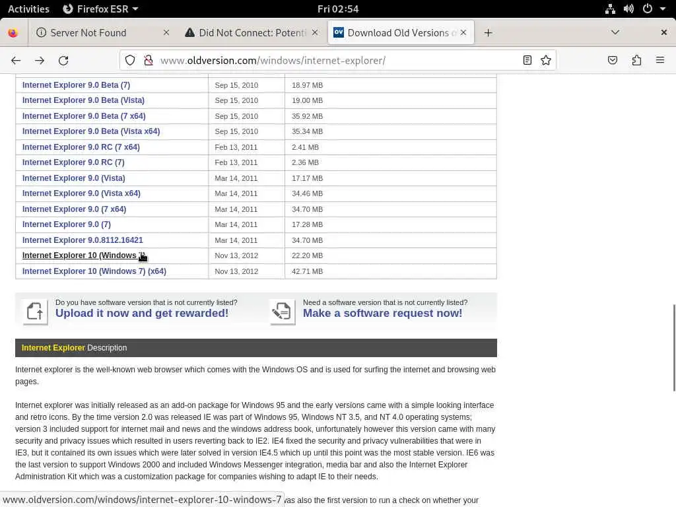The height and width of the screenshot is (507, 676).
Task: Open Internet Explorer 9.0 (Vista x64) link
Action: tap(81, 193)
